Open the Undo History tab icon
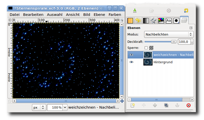Screen dimensions: 204x120 (x=138, y=20)
